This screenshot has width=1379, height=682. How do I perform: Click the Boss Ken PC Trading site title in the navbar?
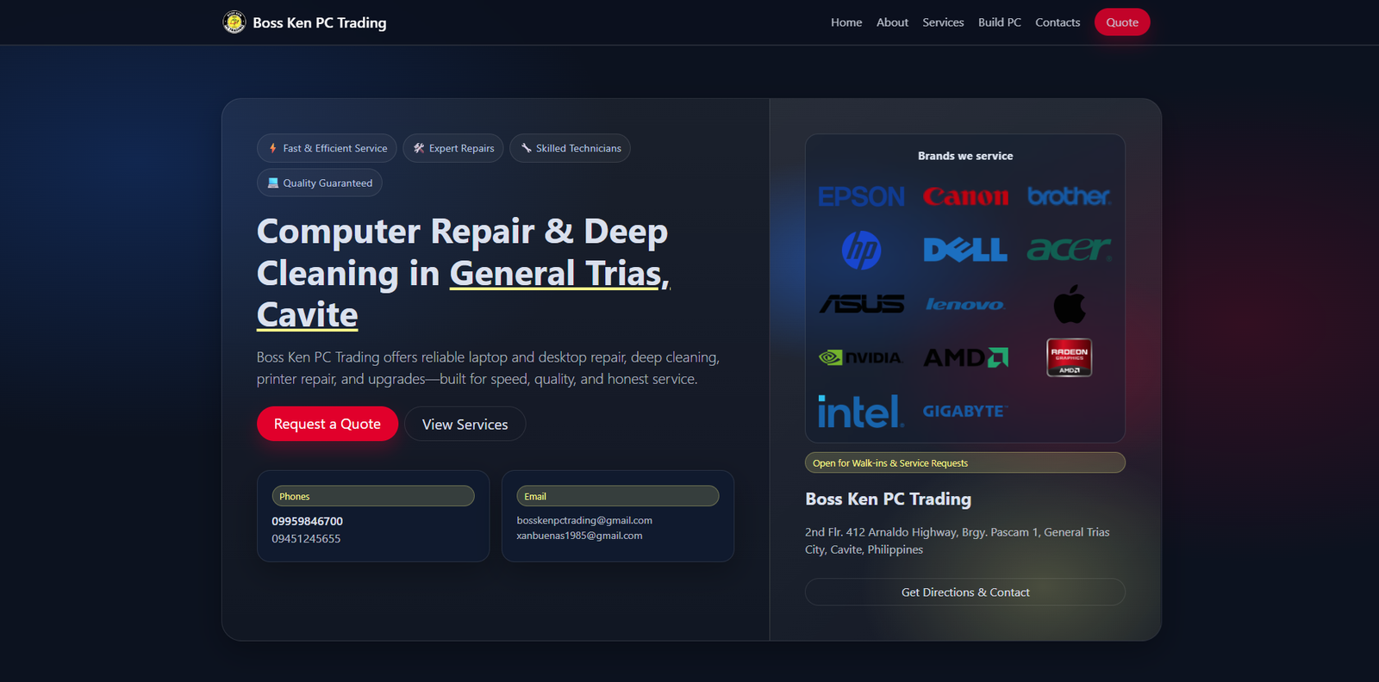[x=320, y=22]
